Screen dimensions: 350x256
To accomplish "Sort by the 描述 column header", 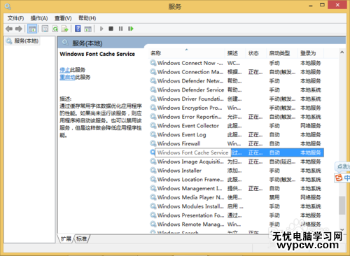I will point(235,53).
